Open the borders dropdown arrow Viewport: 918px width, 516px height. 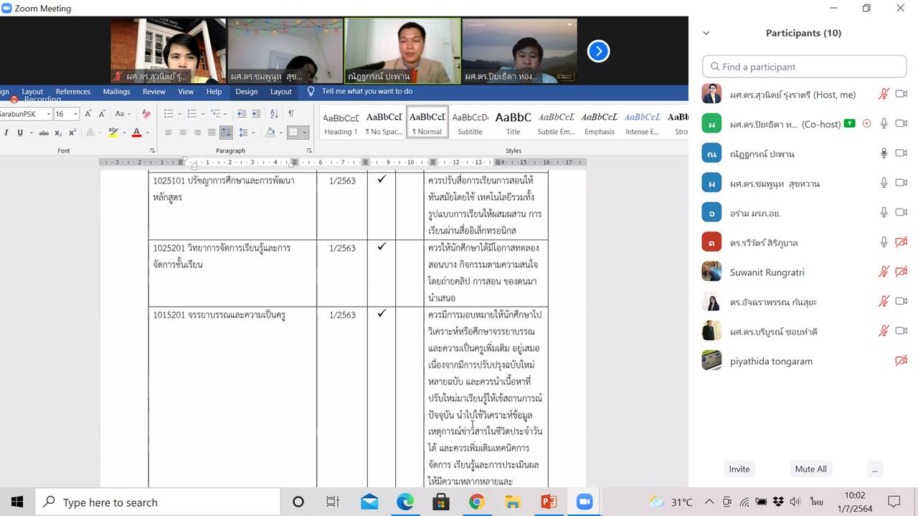305,133
